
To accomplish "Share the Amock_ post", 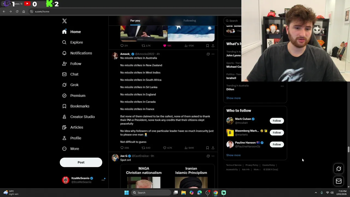I will [213, 148].
